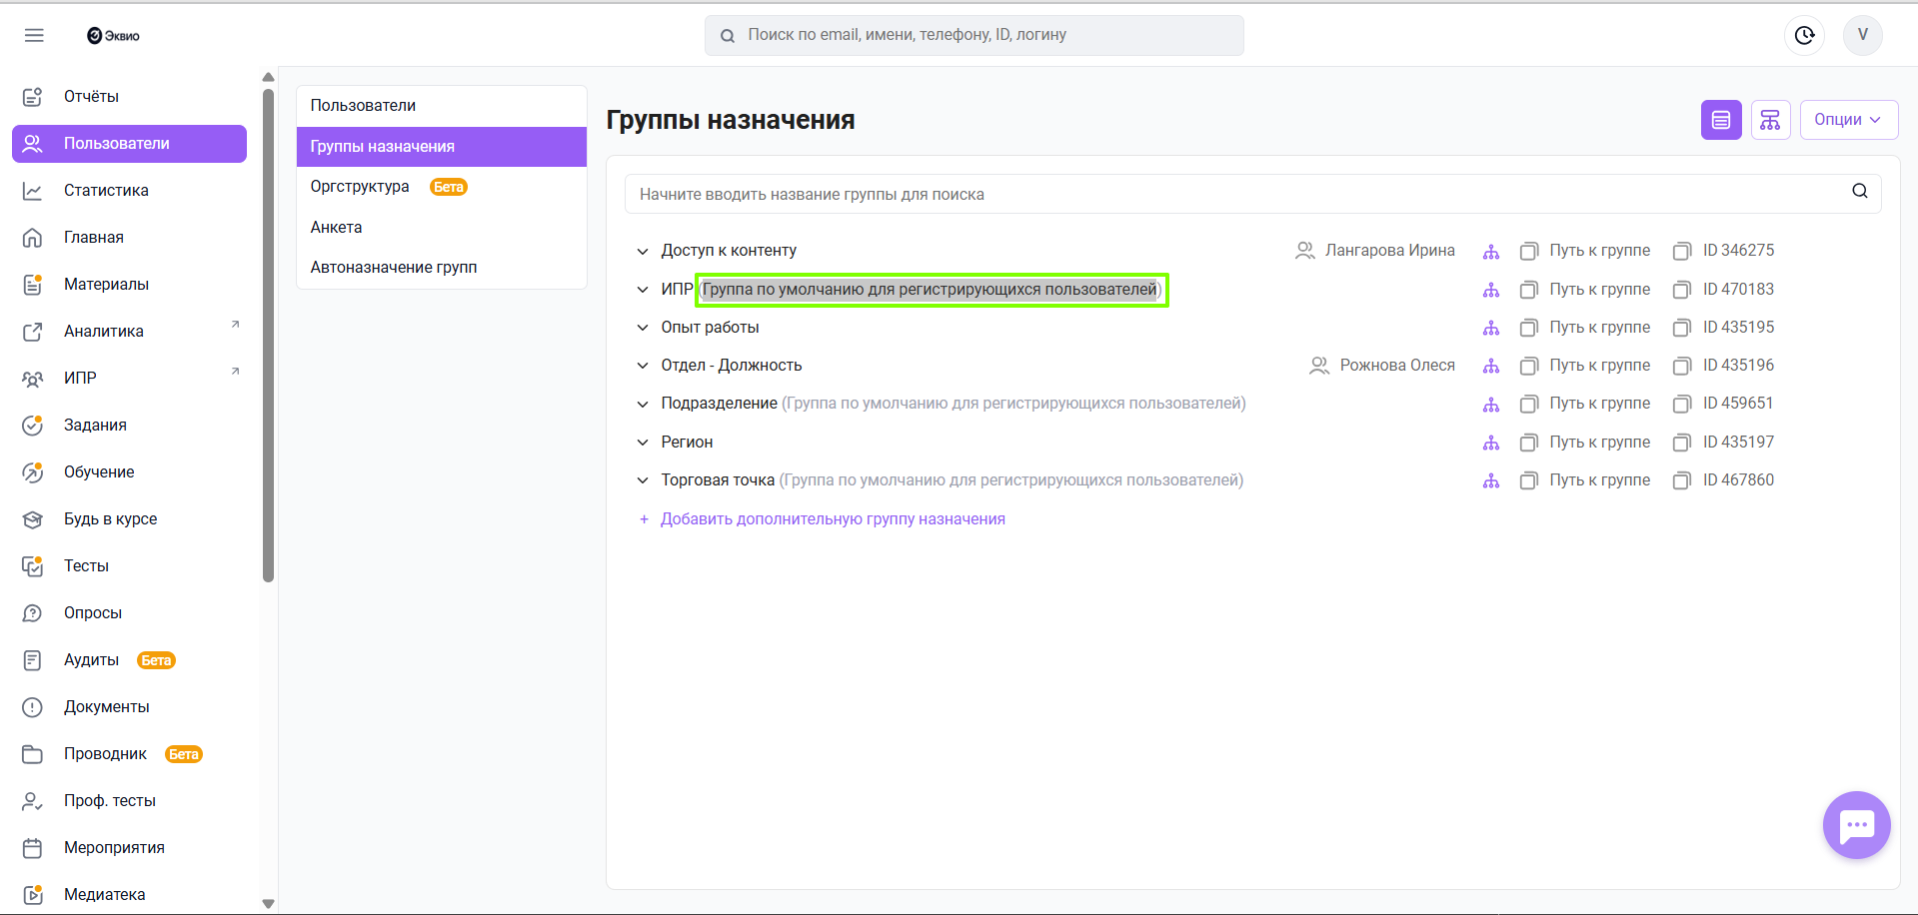Screen dimensions: 1918x915
Task: Click hierarchy icon for Регион group
Action: tap(1490, 443)
